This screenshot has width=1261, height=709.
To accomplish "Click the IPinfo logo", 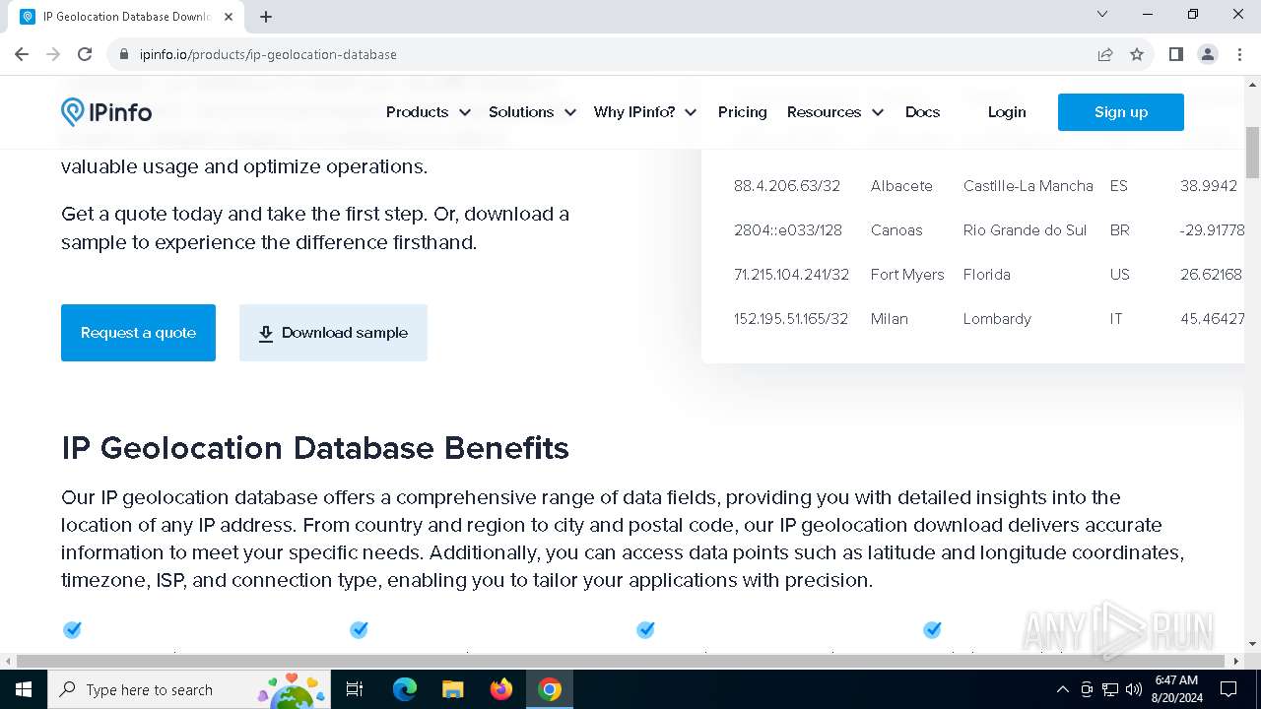I will coord(106,112).
